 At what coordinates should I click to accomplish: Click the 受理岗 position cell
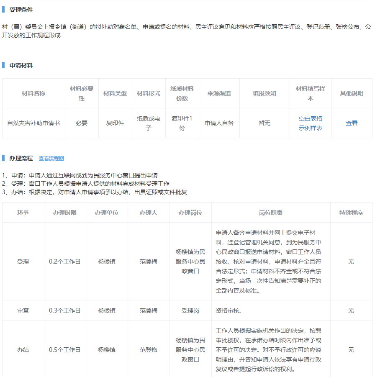(x=190, y=310)
